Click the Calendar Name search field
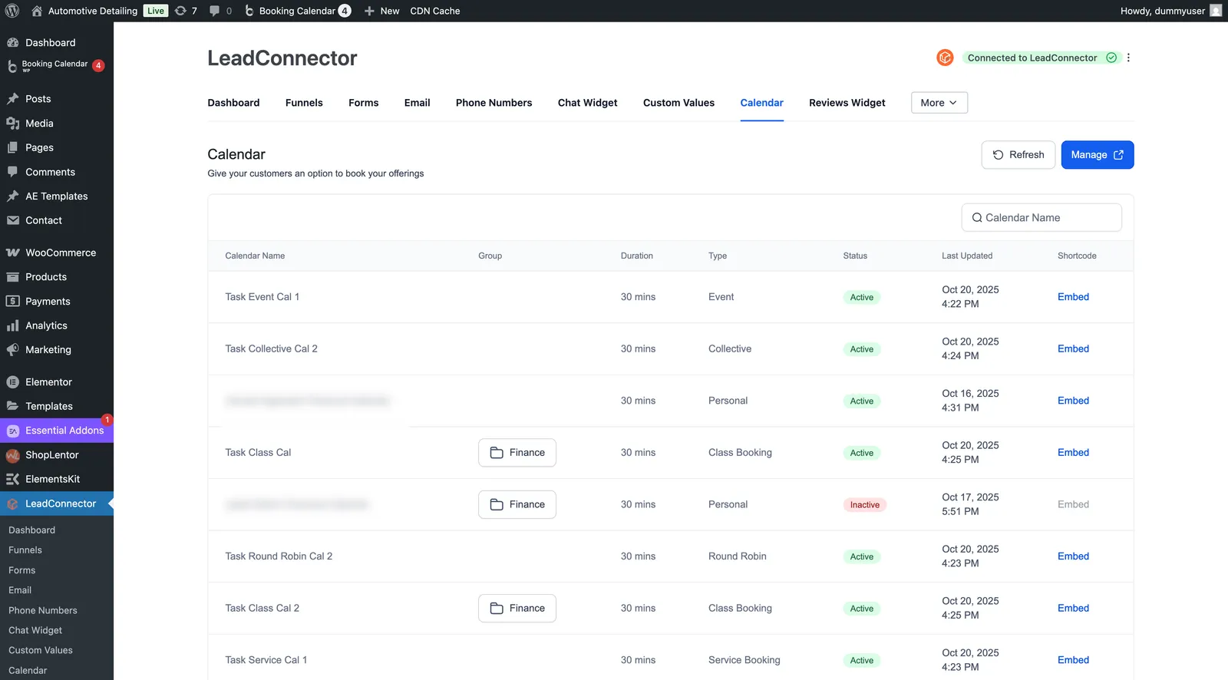Image resolution: width=1228 pixels, height=680 pixels. pyautogui.click(x=1041, y=218)
